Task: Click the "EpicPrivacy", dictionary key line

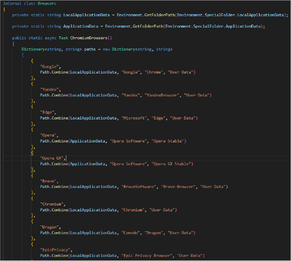Action: 56,250
